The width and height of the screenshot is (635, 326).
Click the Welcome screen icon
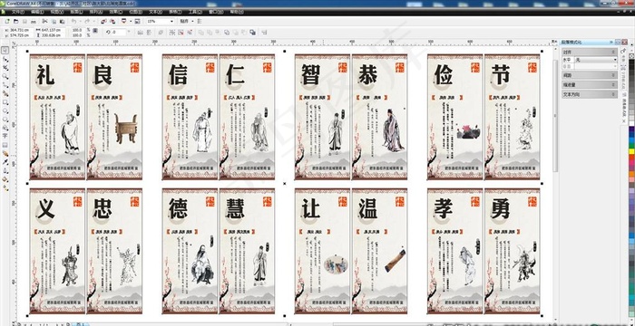137,21
